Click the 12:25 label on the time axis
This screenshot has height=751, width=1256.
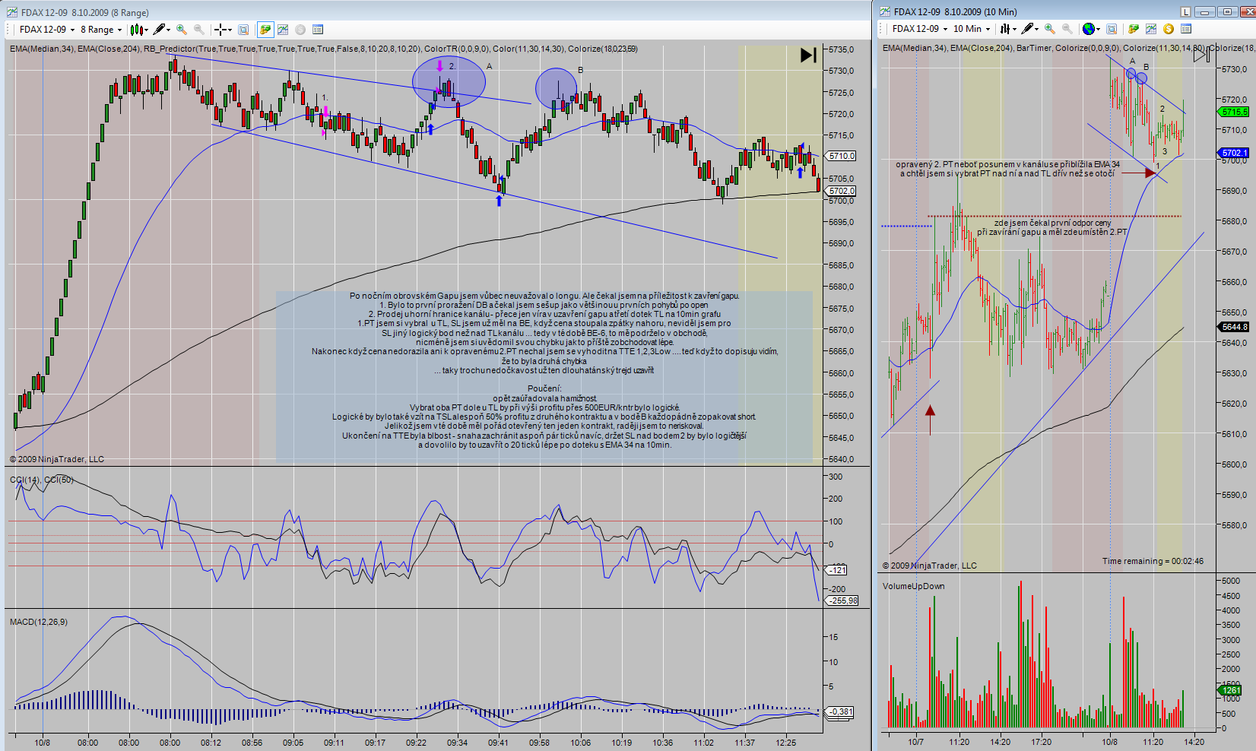pyautogui.click(x=786, y=743)
